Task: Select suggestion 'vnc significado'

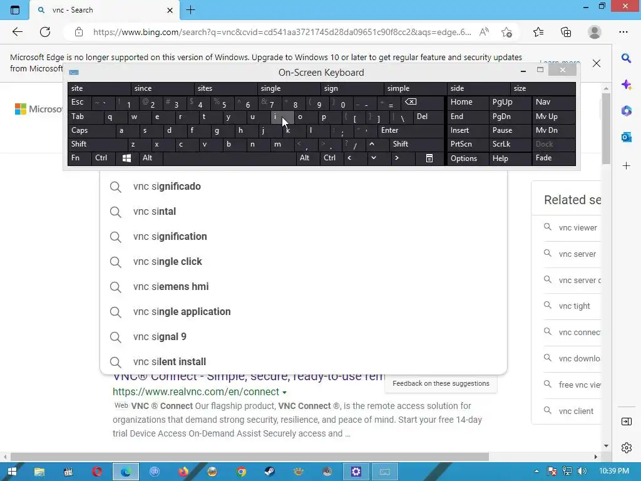Action: (x=303, y=187)
